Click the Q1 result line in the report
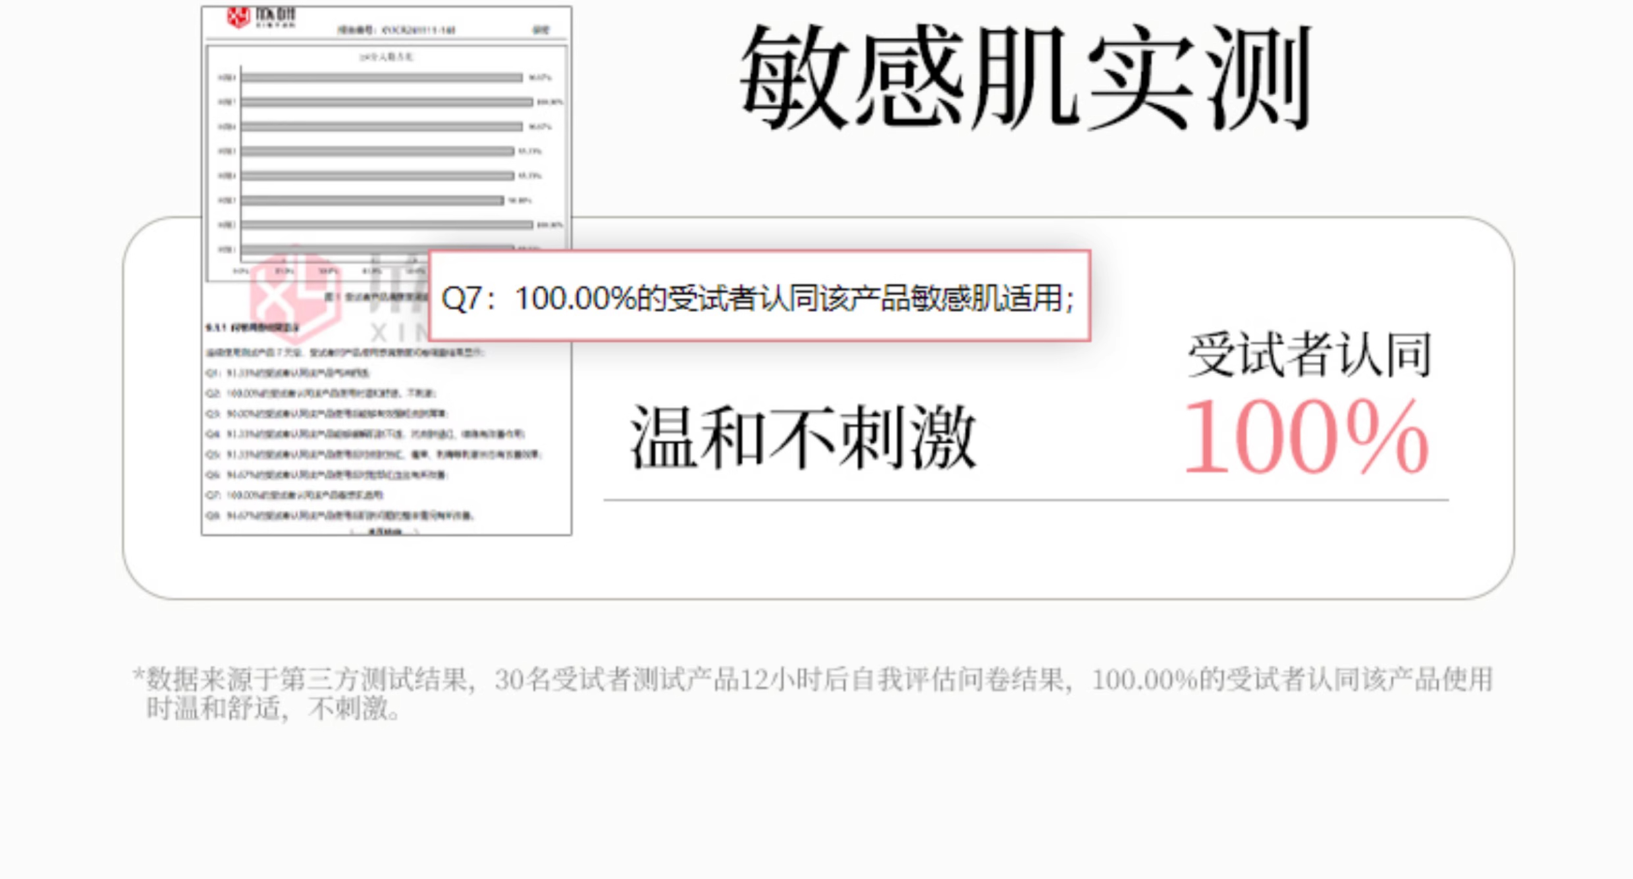Screen dimensions: 1633x879 coord(288,373)
